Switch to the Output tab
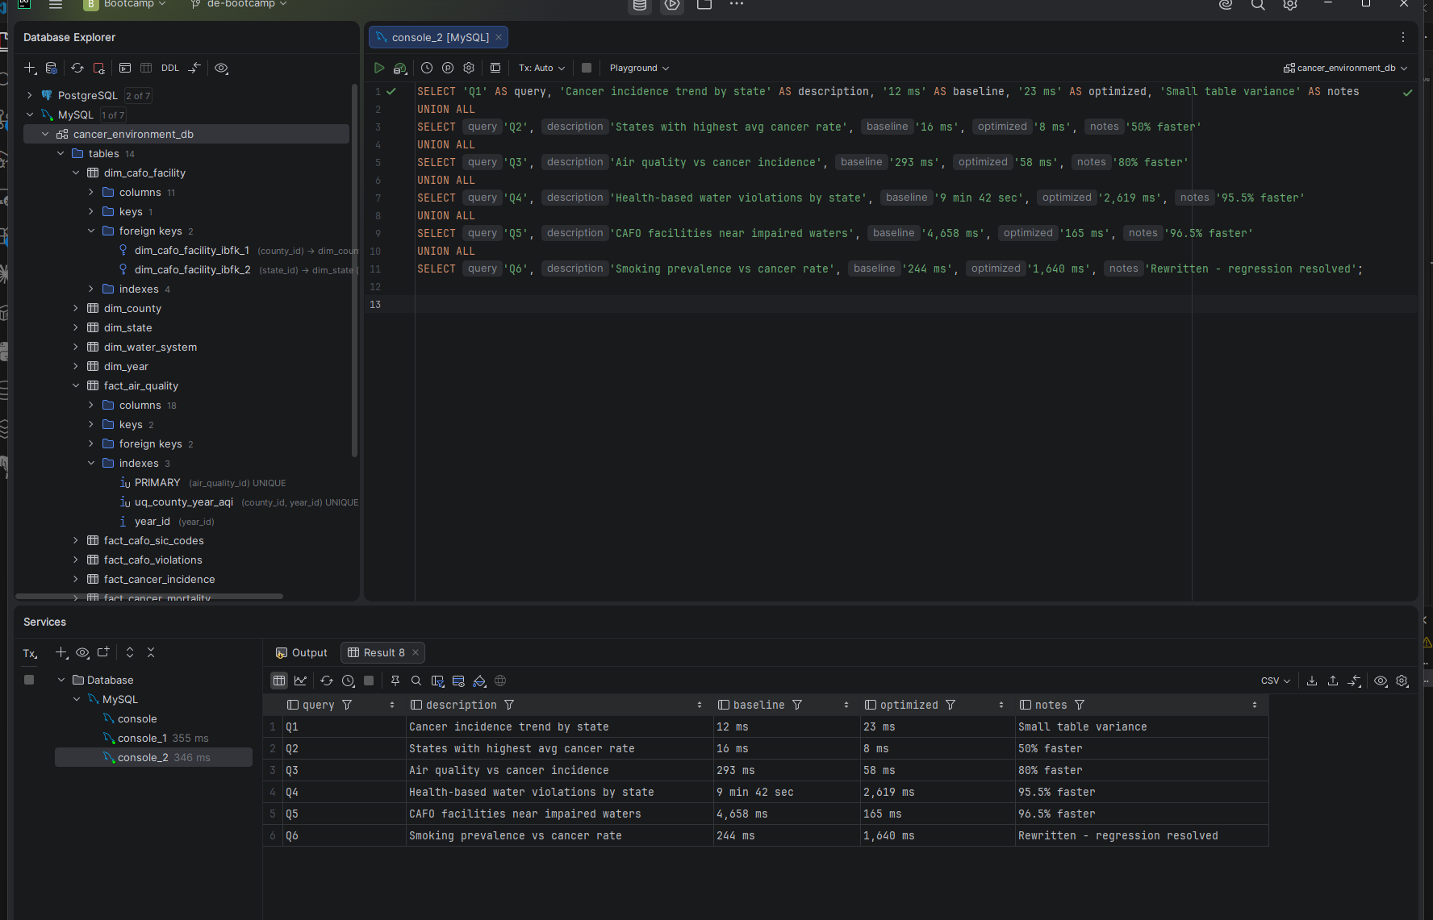This screenshot has height=920, width=1433. pos(301,652)
